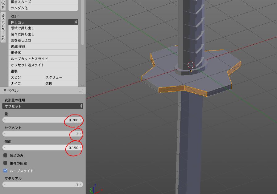This screenshot has width=277, height=194.
Task: Click the XYZ axis indicator
Action: pyautogui.click(x=95, y=190)
